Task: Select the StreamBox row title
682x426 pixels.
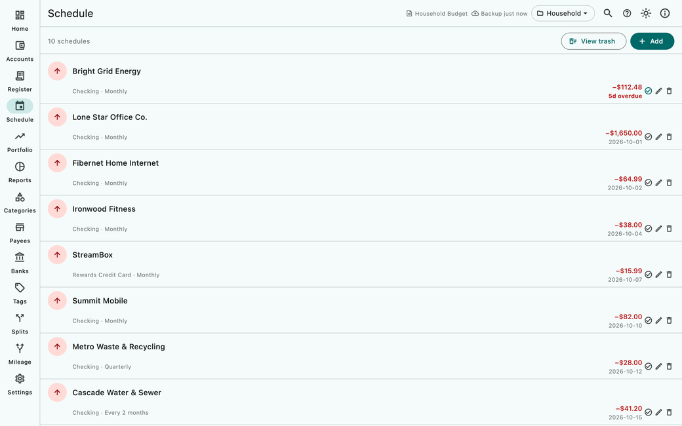Action: click(x=92, y=255)
